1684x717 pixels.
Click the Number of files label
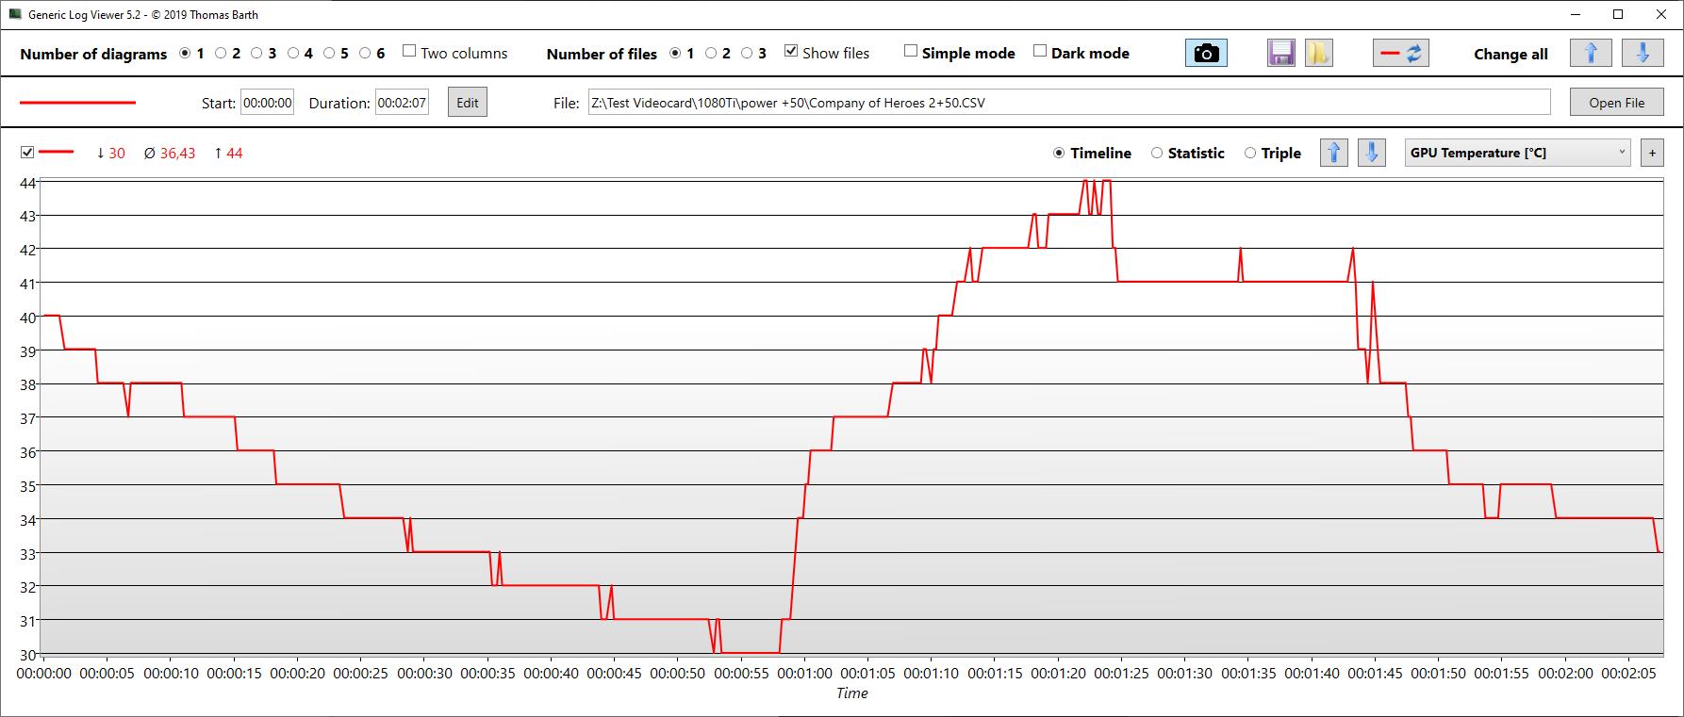[602, 54]
